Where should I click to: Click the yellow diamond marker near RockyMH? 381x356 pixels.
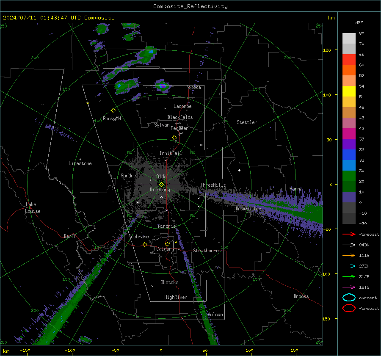click(113, 110)
